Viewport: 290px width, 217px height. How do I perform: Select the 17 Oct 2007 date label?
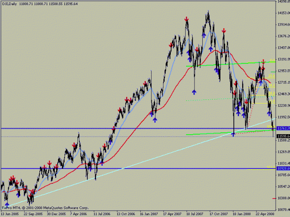tap(219, 214)
